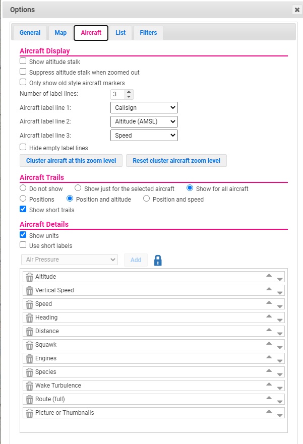This screenshot has width=303, height=444.
Task: Delete the Picture or Thumbnails row
Action: point(29,413)
